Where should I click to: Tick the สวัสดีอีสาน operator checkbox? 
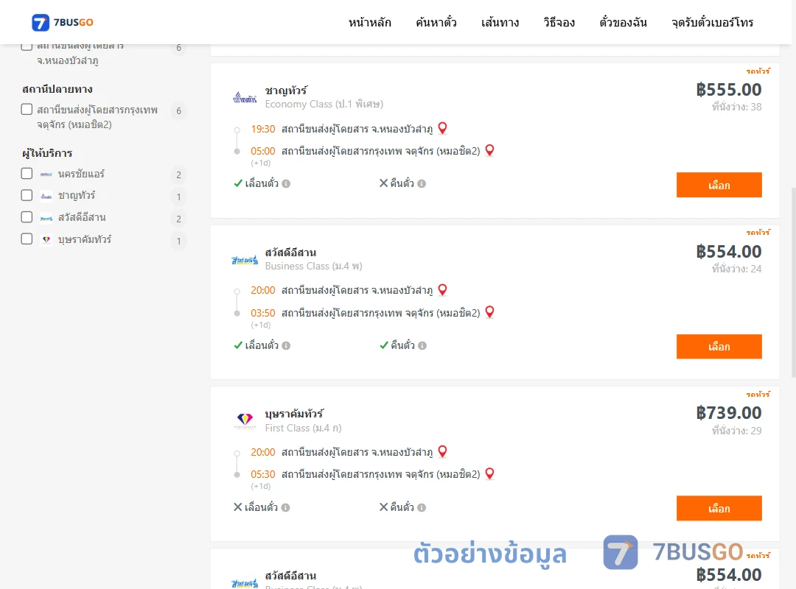click(27, 217)
